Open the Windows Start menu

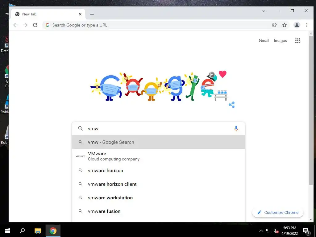pyautogui.click(x=7, y=231)
